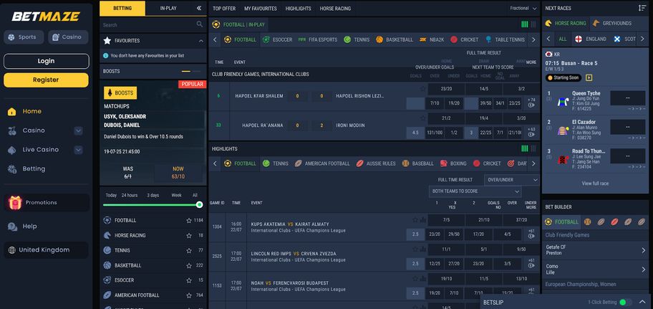Viewport: 653px width, 309px height.
Task: Select the Sports tab in sidebar
Action: click(x=24, y=37)
